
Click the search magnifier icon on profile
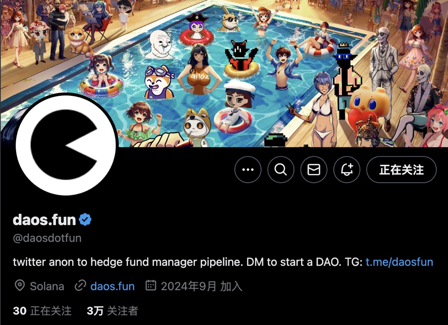(280, 170)
